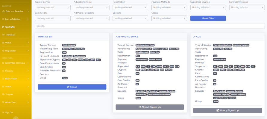This screenshot has width=267, height=119.
Task: Click the Earn as Publisher sidebar icon
Action: pos(3,19)
